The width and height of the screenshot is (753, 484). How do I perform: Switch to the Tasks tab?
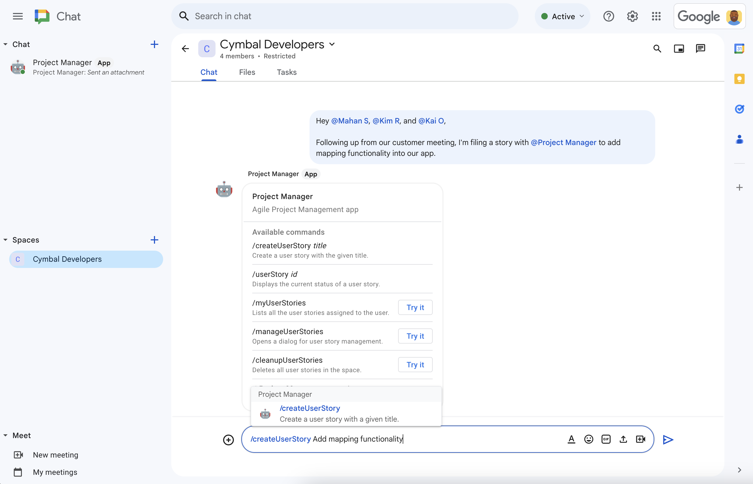[x=286, y=72]
